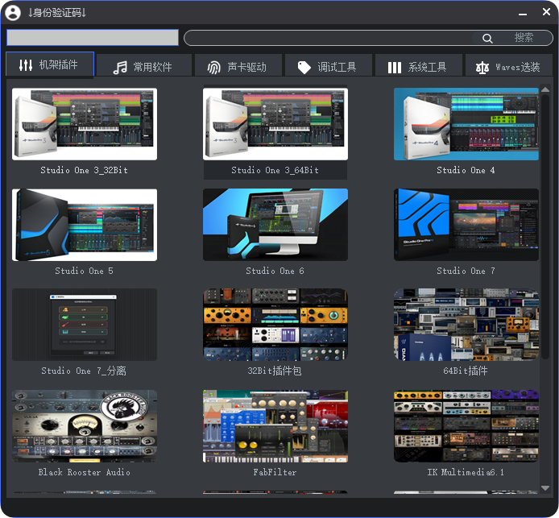This screenshot has width=559, height=518.
Task: Switch to the 常用软件 tab
Action: 144,65
